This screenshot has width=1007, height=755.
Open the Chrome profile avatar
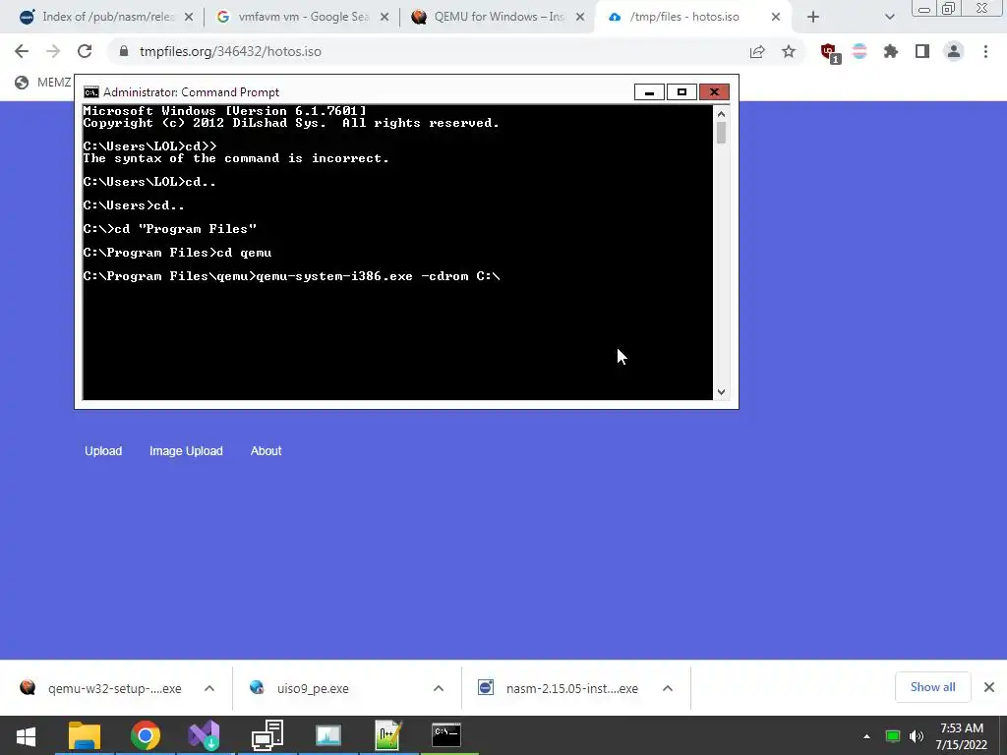pyautogui.click(x=954, y=51)
